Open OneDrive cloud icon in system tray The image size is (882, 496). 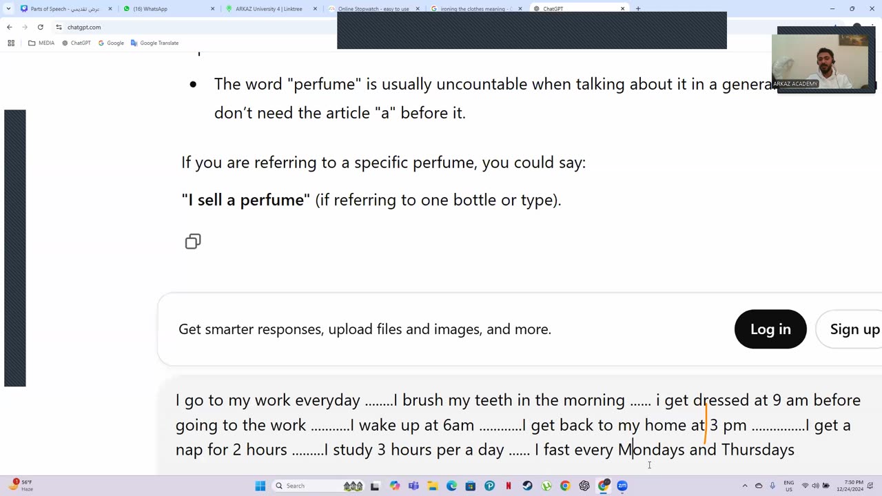pos(759,486)
